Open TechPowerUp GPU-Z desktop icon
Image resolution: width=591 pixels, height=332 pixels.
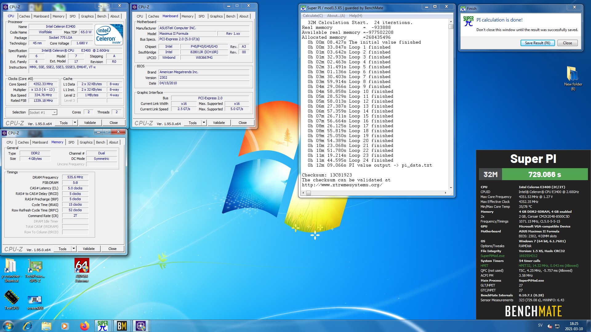pos(35,270)
